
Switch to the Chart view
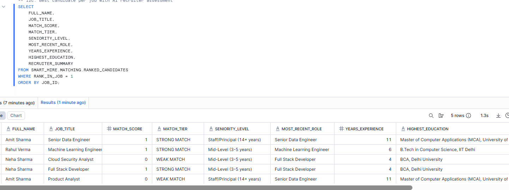coord(16,116)
